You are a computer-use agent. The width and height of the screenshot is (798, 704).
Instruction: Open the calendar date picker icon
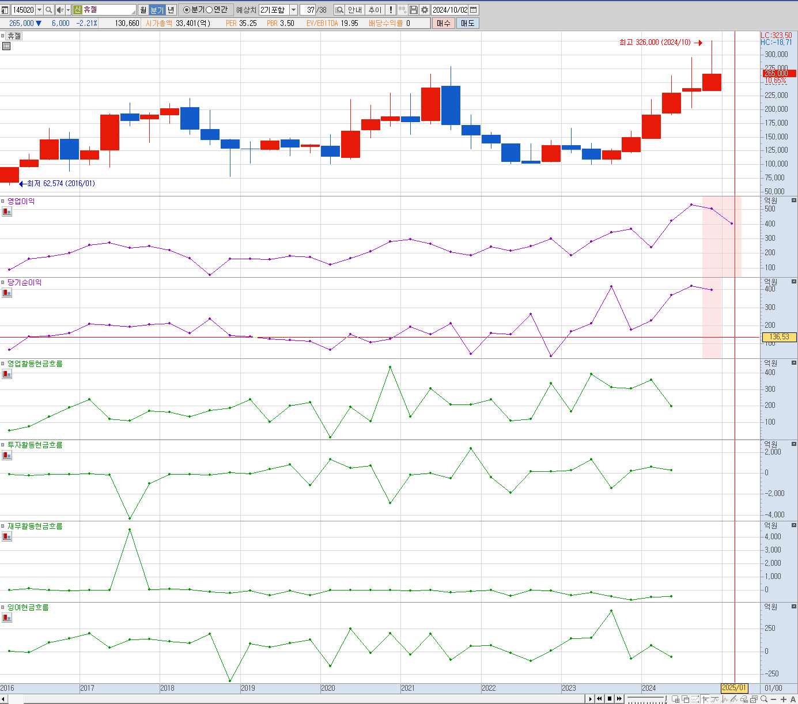tap(474, 10)
